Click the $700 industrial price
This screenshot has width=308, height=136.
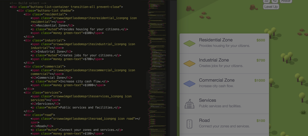click(261, 60)
